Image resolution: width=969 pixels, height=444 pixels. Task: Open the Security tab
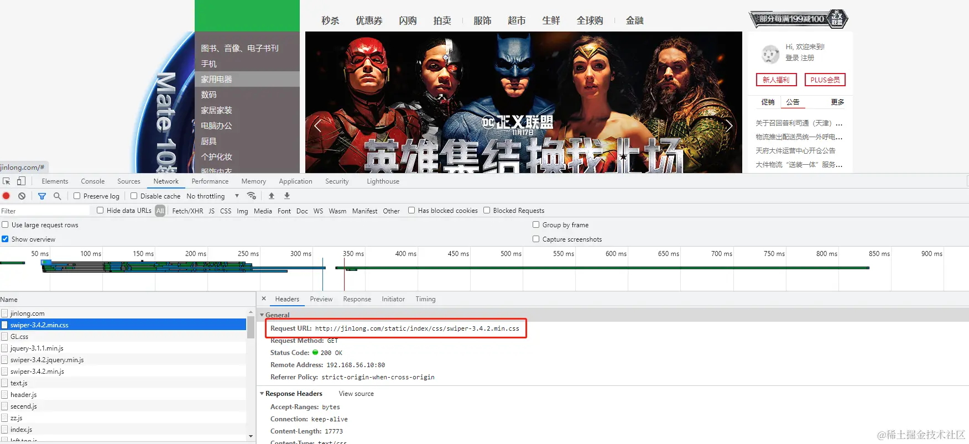click(x=337, y=181)
